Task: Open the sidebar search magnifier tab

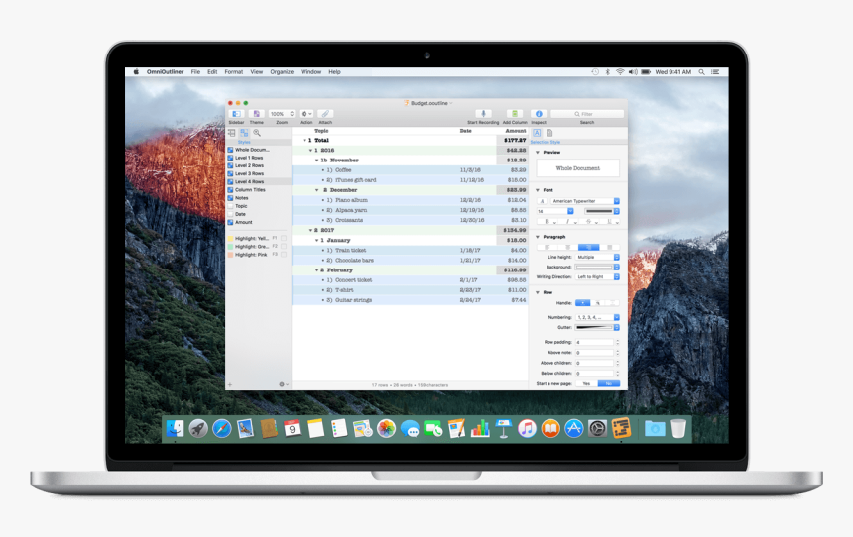Action: (257, 133)
